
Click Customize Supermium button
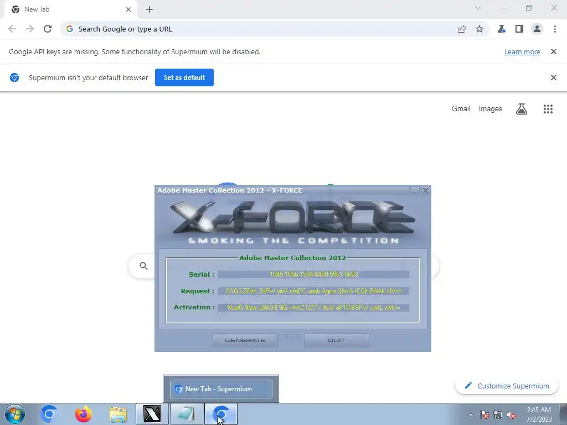507,386
